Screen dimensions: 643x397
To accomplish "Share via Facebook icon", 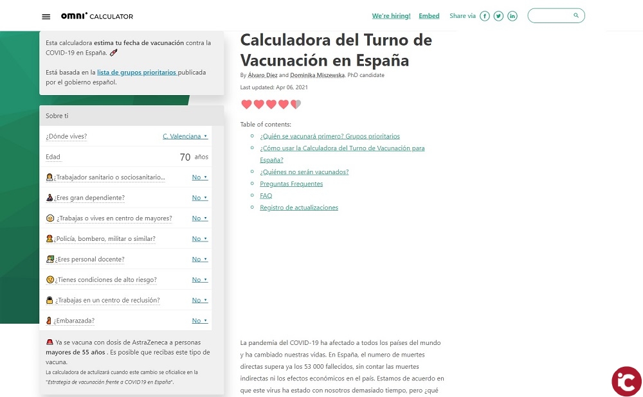I will pos(485,16).
